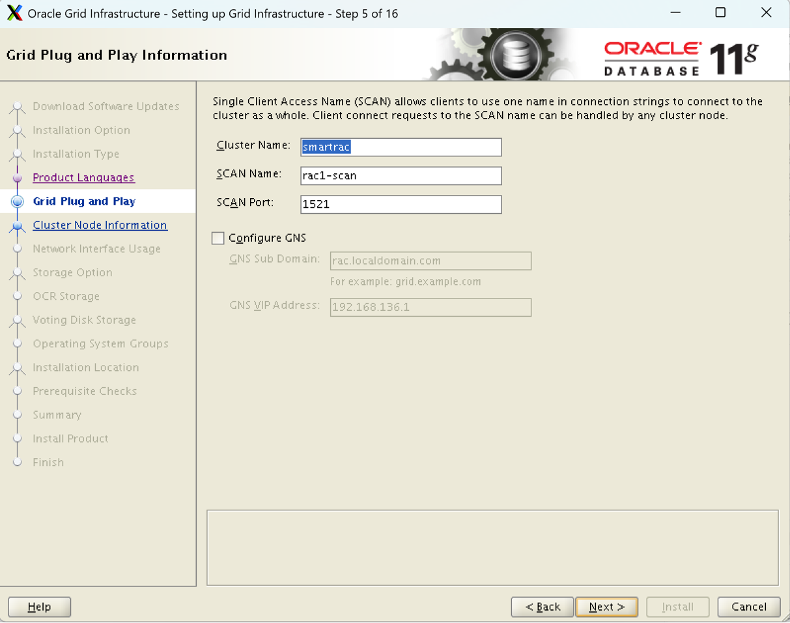Close the installer window
The width and height of the screenshot is (790, 623).
pos(767,12)
